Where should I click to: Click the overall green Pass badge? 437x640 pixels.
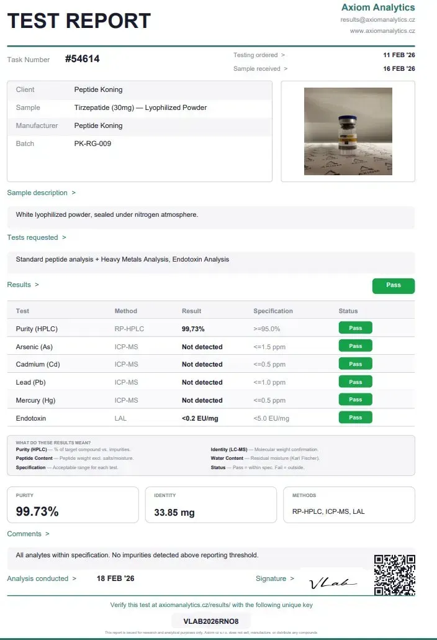tap(394, 286)
